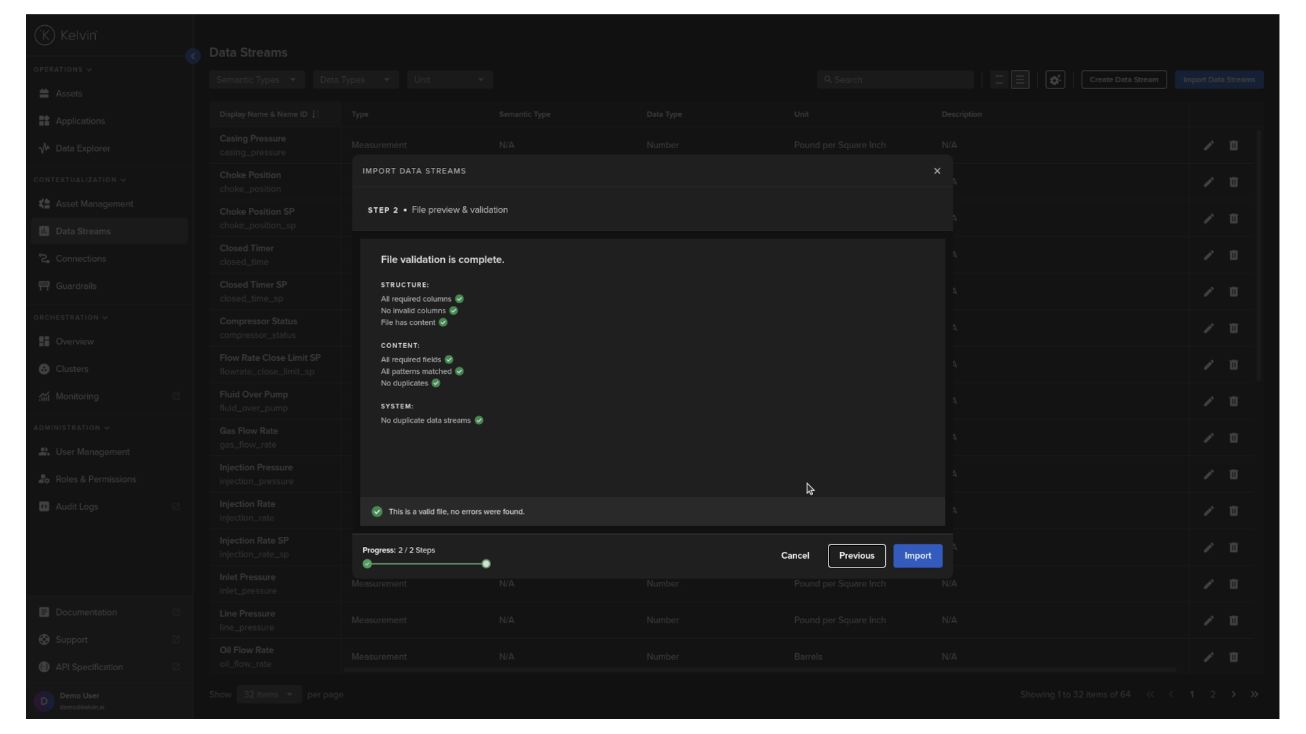This screenshot has width=1306, height=734.
Task: Go back with the Previous button
Action: [x=856, y=556]
